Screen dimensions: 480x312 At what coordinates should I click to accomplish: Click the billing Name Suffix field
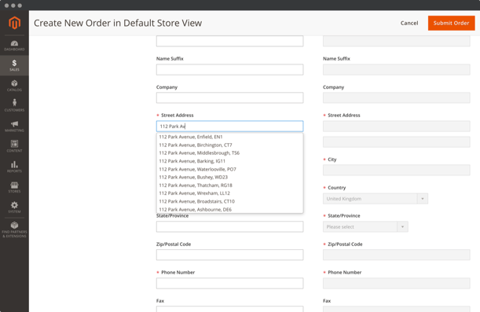point(229,69)
